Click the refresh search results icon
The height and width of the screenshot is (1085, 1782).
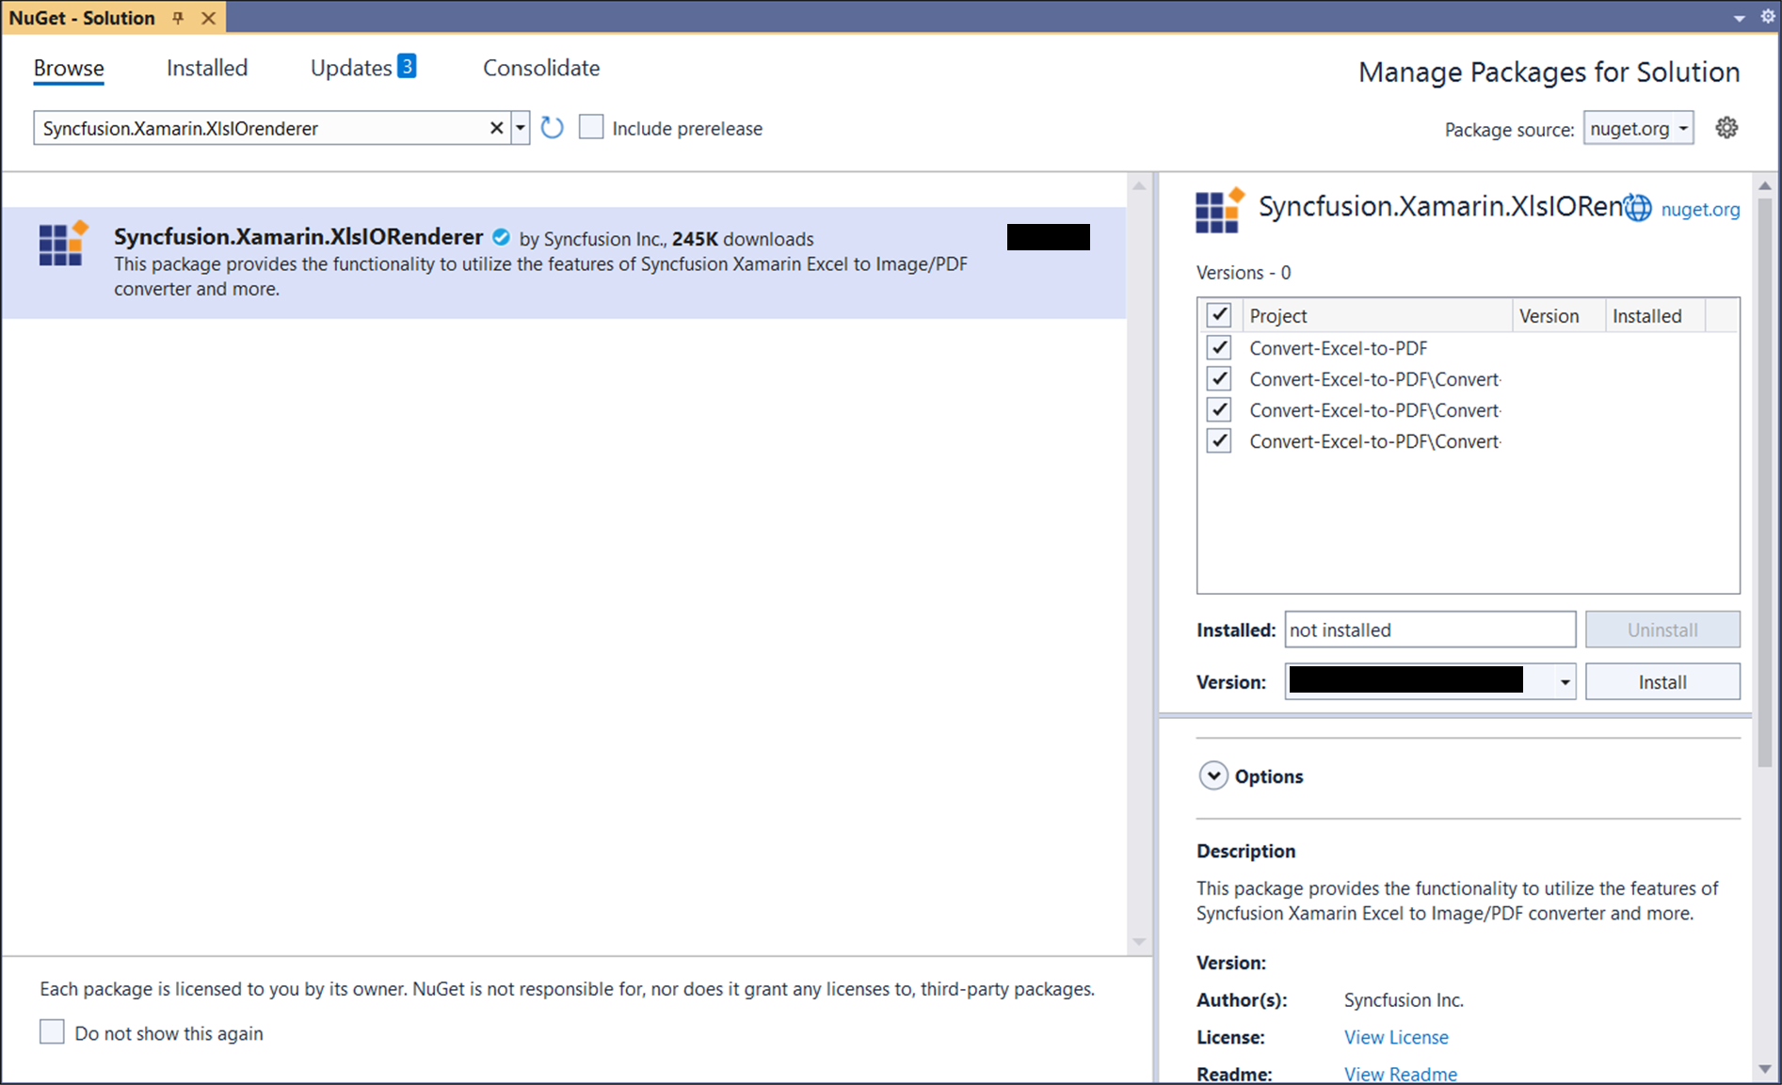(x=553, y=128)
